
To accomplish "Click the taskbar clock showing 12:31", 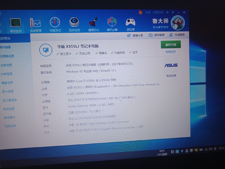I will (x=221, y=148).
